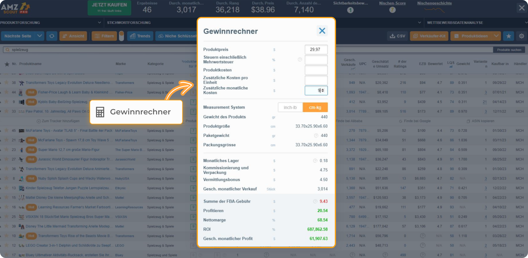Click the Sichtbarkeitsbewertung badge showing 1
528x258 pixels.
[350, 10]
